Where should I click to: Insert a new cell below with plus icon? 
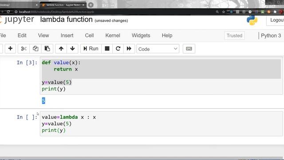click(10, 48)
